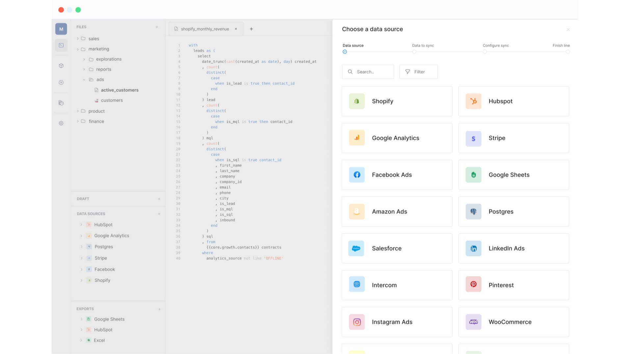This screenshot has width=630, height=354.
Task: Select the cube/package icon in the sidebar
Action: pos(61,65)
